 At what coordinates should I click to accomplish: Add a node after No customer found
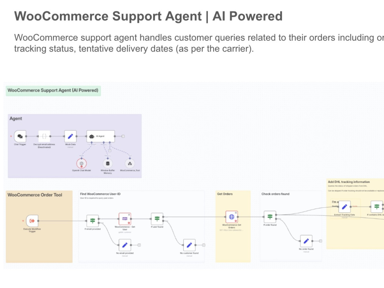(204, 245)
